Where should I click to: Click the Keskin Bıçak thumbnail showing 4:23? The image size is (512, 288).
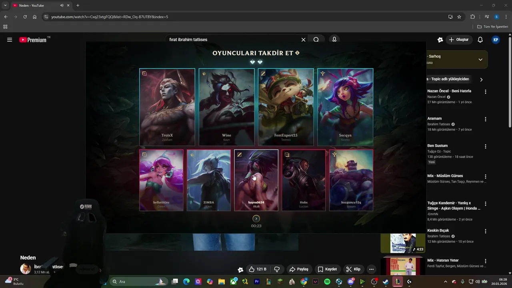pos(403,243)
